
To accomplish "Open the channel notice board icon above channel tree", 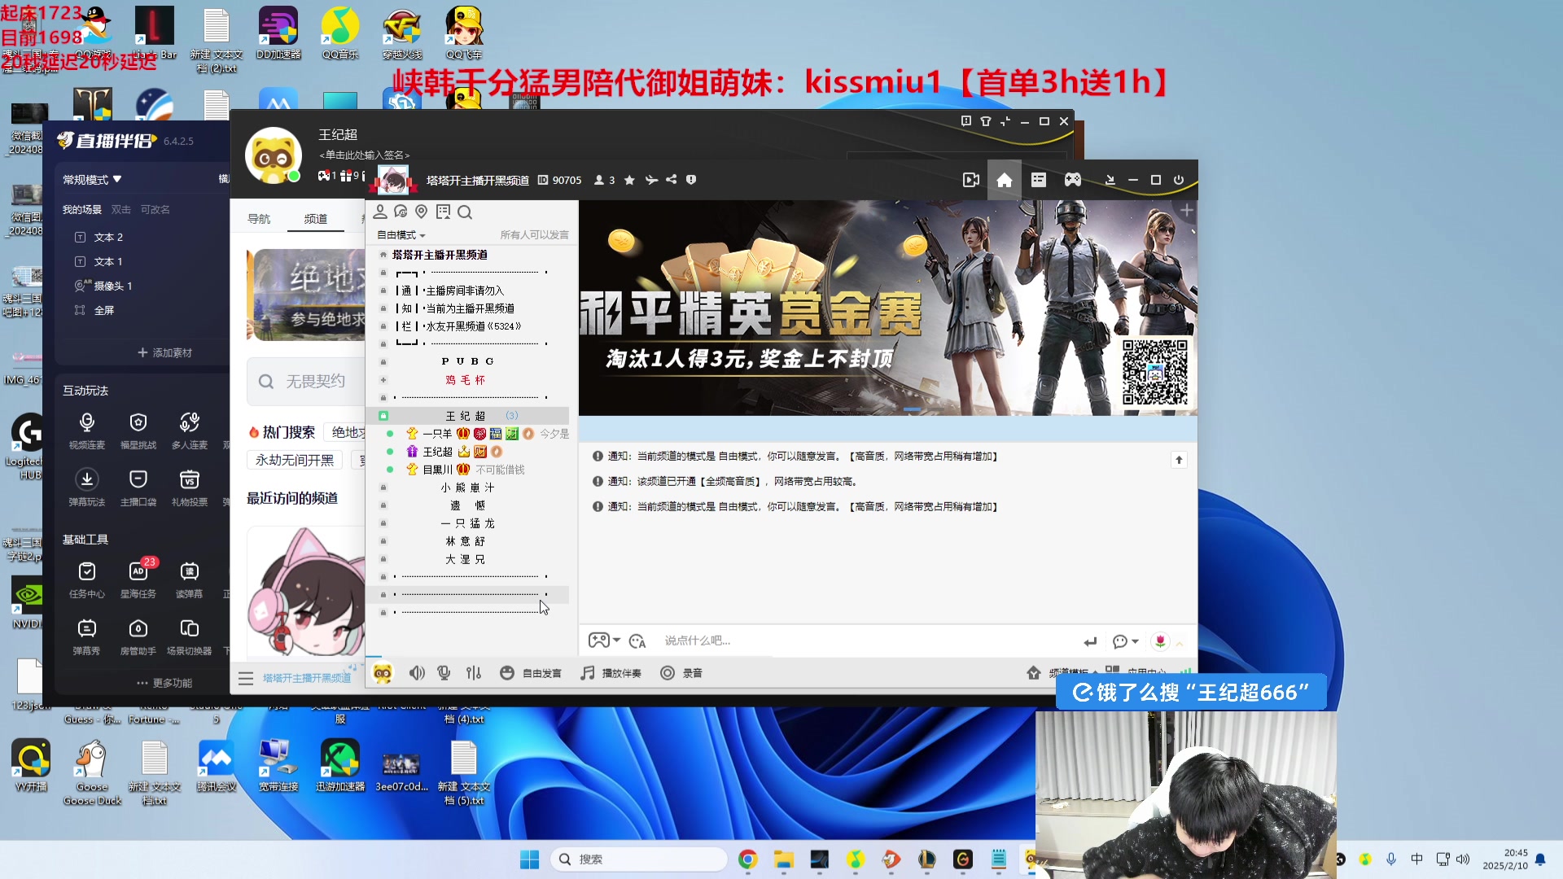I will tap(443, 212).
